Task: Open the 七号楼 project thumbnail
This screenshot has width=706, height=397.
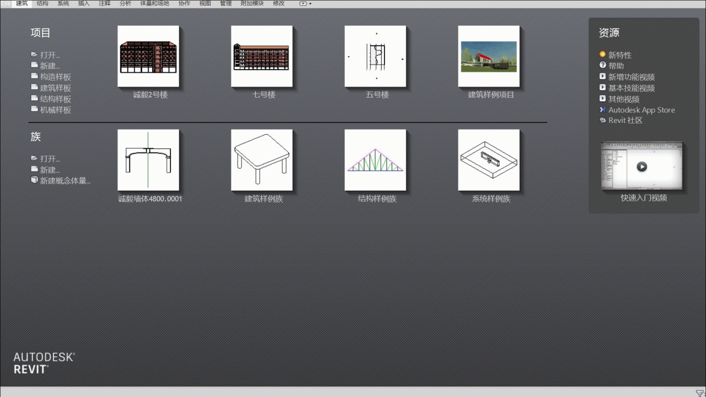Action: 262,56
